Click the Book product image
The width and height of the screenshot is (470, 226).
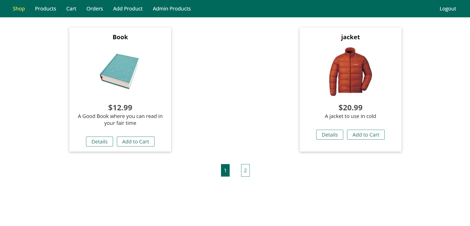(x=120, y=71)
